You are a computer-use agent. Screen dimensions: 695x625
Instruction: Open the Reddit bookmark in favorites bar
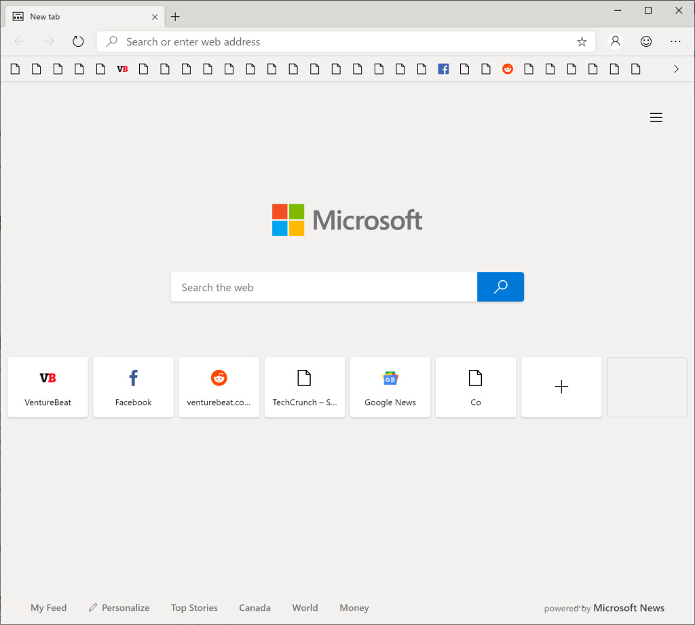[x=508, y=69]
